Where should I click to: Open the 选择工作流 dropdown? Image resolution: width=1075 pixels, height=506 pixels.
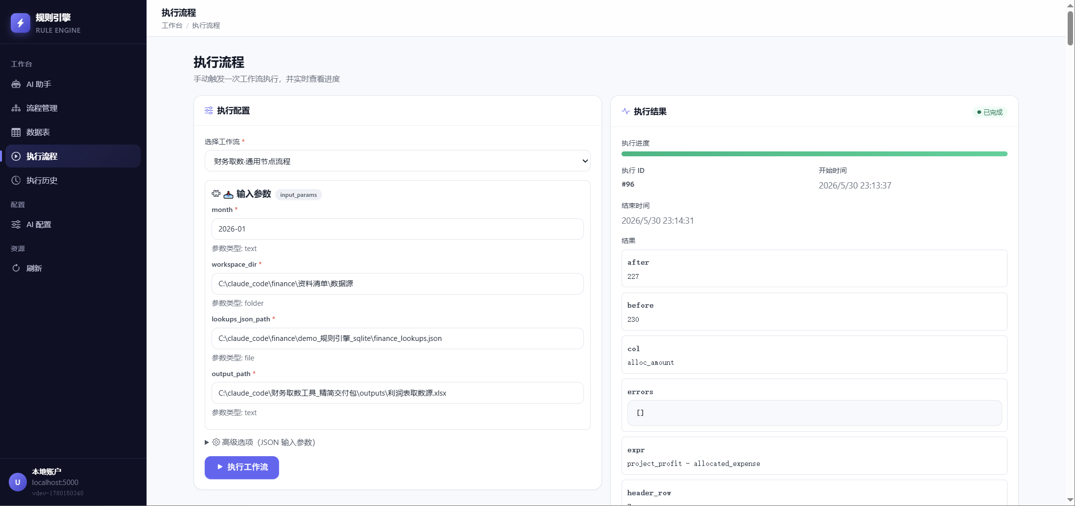pos(398,161)
